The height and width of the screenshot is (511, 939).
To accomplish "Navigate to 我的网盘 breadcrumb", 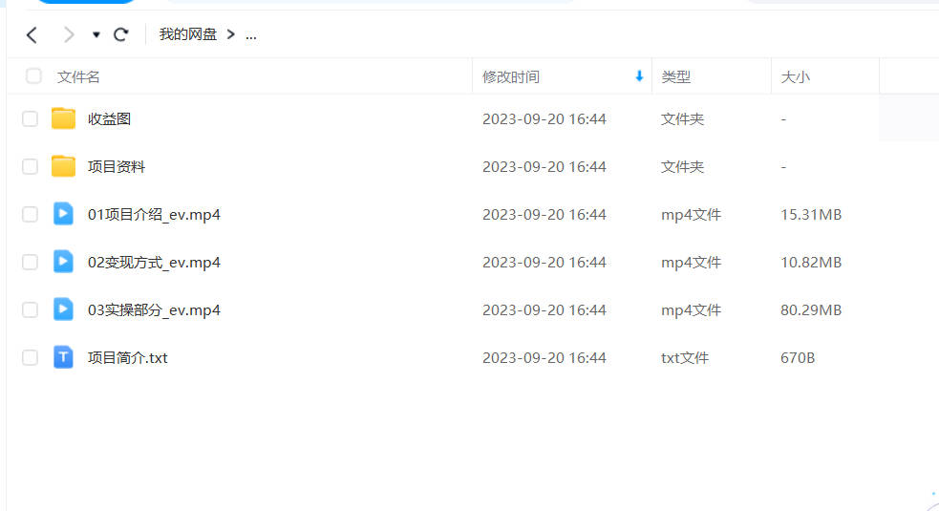I will (x=188, y=34).
